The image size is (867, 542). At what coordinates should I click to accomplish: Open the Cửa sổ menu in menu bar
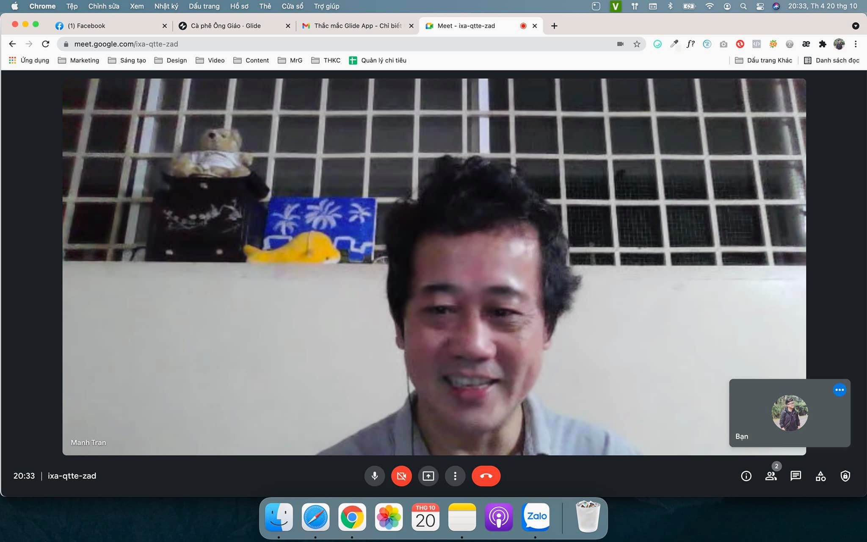[x=293, y=6]
